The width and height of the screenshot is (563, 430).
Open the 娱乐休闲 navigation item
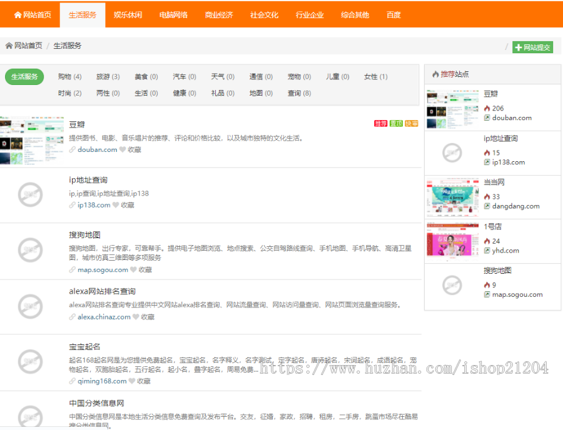pyautogui.click(x=128, y=15)
